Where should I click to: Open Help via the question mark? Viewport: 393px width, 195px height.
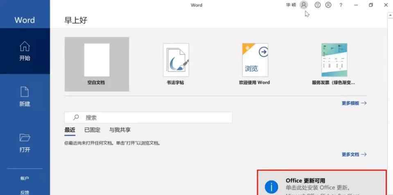341,5
